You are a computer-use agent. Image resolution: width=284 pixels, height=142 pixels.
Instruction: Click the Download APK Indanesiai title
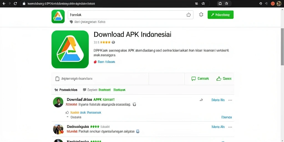tap(132, 34)
